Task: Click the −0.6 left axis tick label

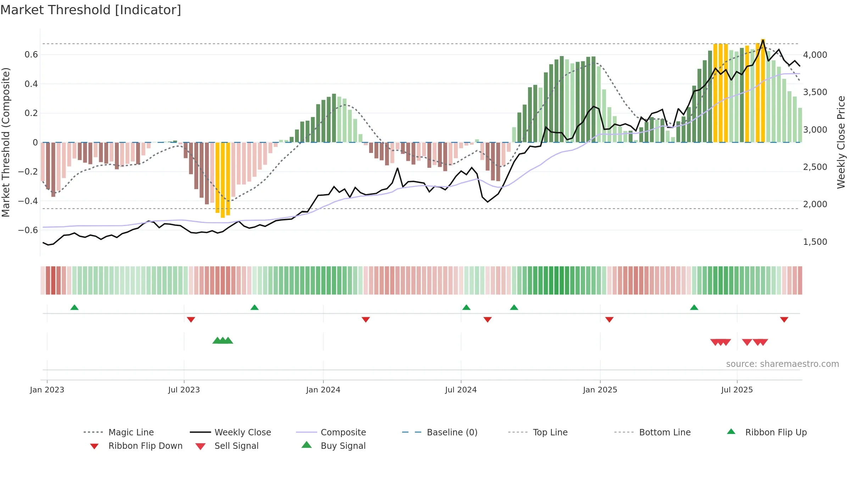Action: click(28, 230)
